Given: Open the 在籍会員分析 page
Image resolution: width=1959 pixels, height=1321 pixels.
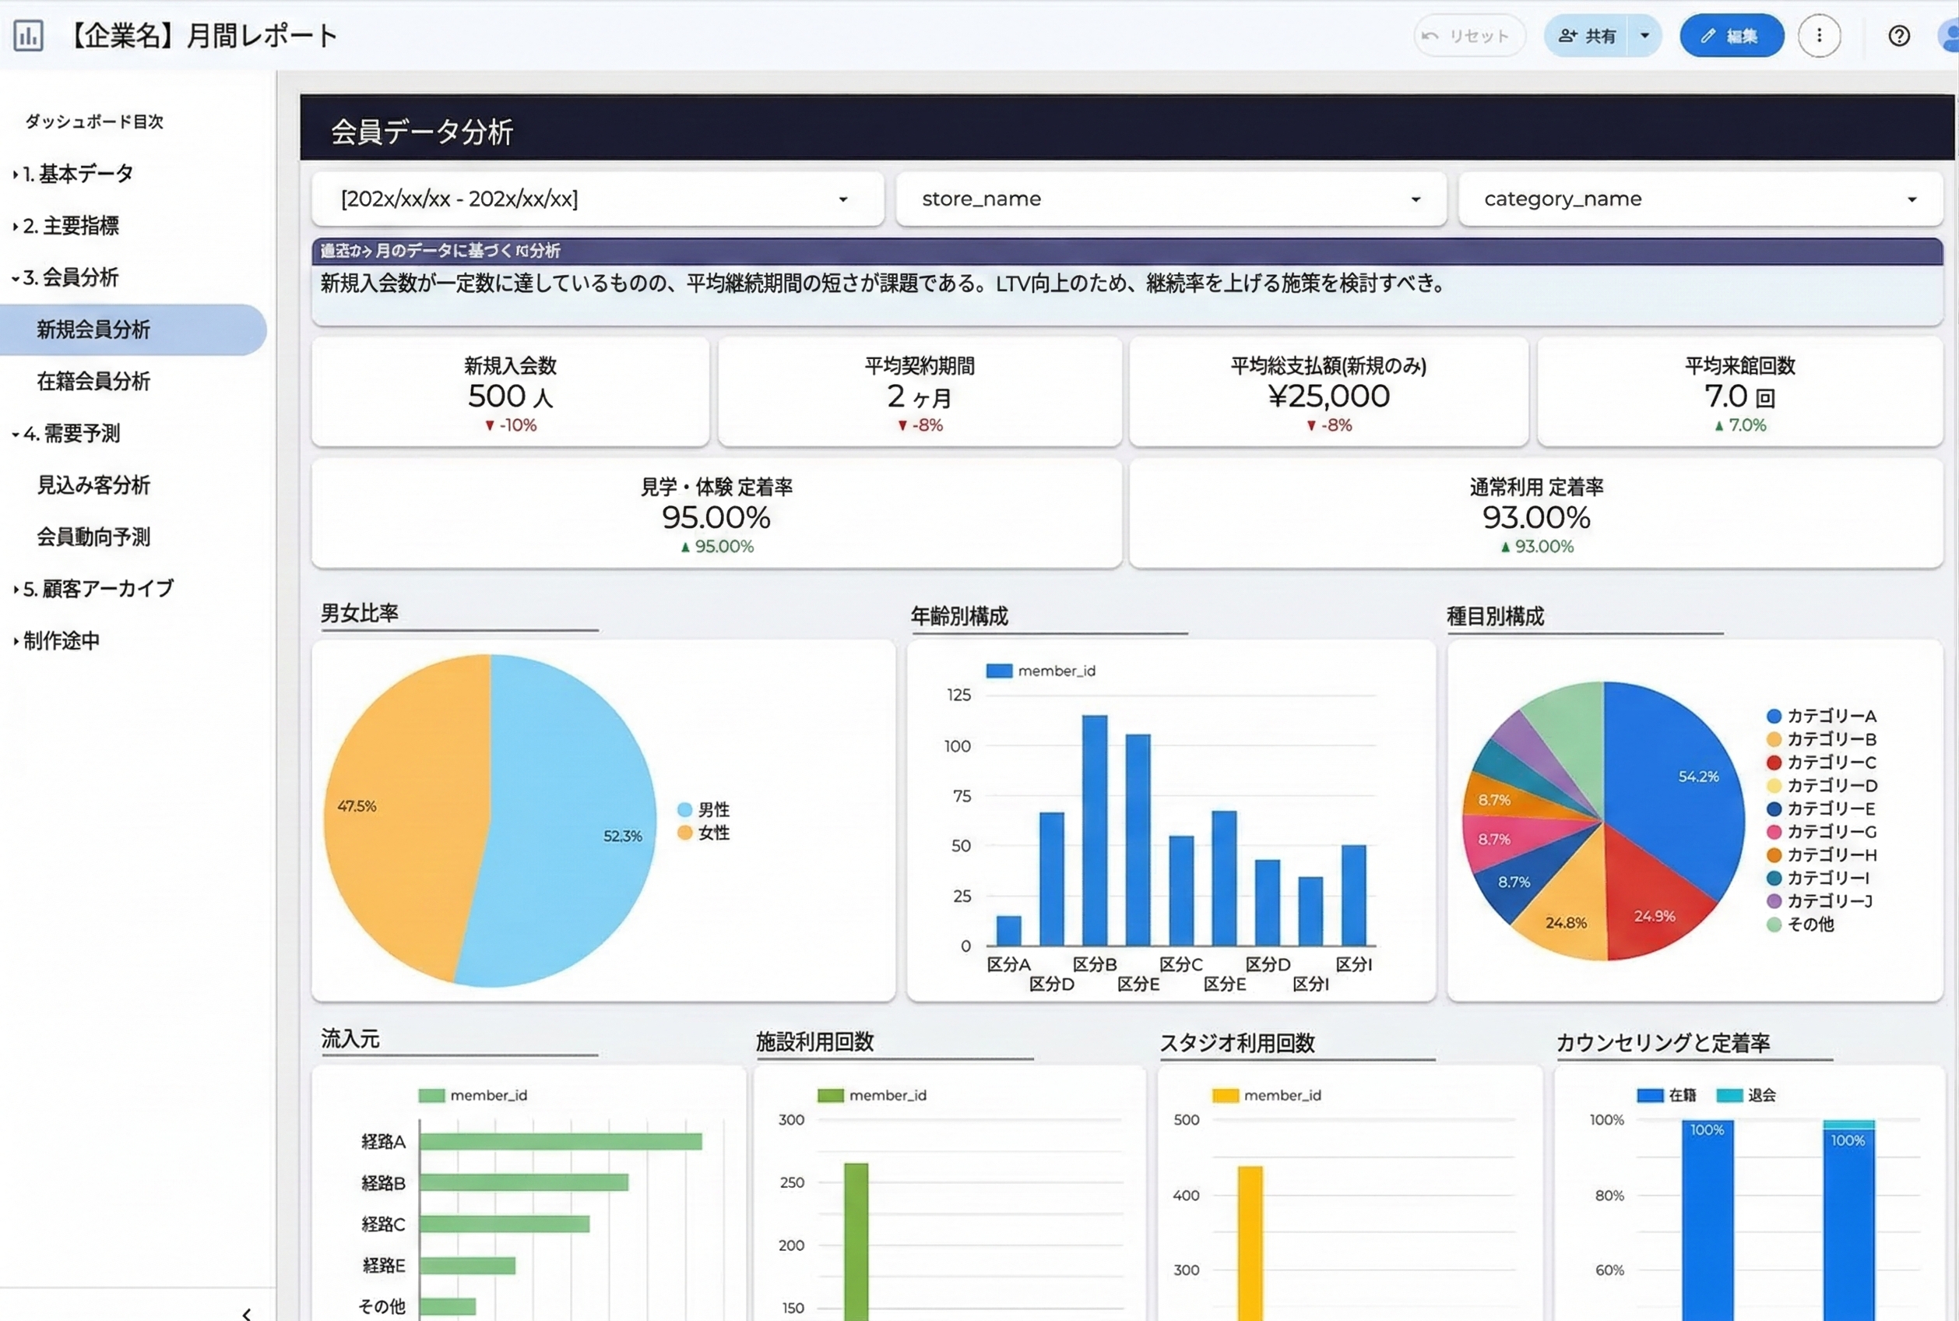Looking at the screenshot, I should click(93, 381).
